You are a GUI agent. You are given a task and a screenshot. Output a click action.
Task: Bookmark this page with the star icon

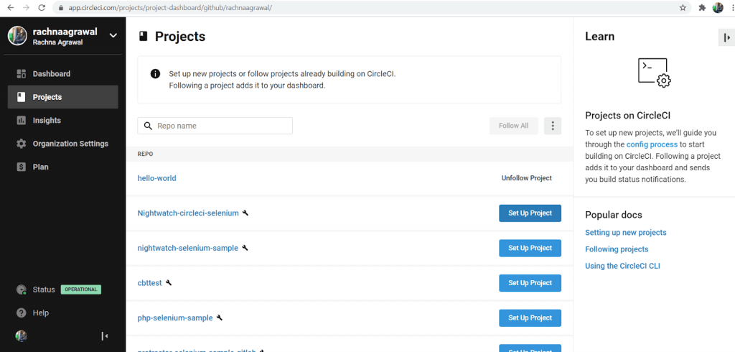tap(683, 8)
